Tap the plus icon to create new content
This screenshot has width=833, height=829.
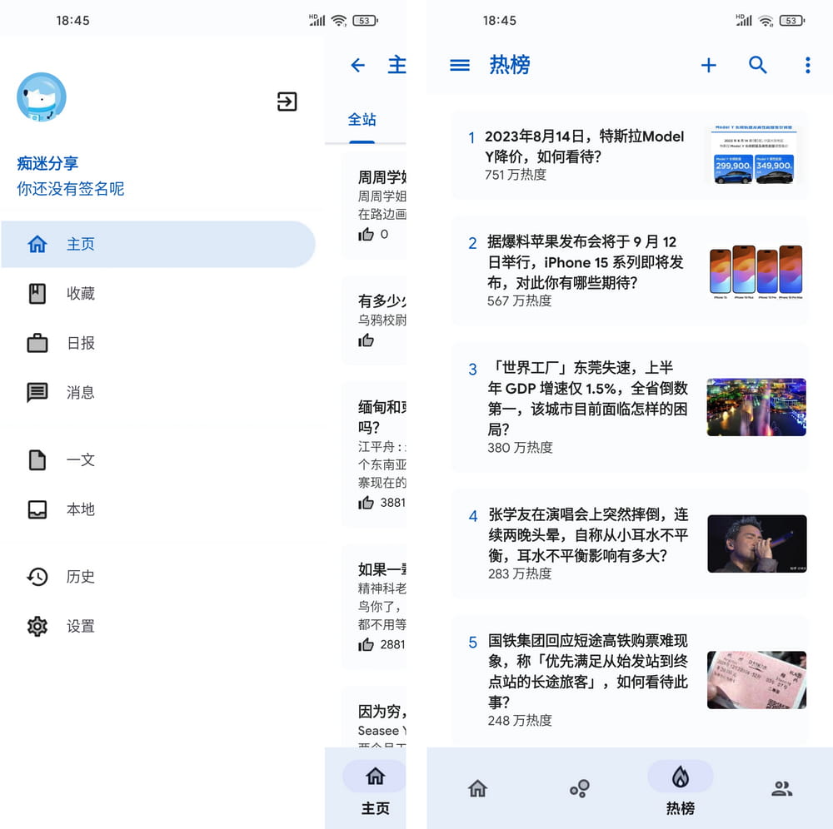pyautogui.click(x=708, y=65)
